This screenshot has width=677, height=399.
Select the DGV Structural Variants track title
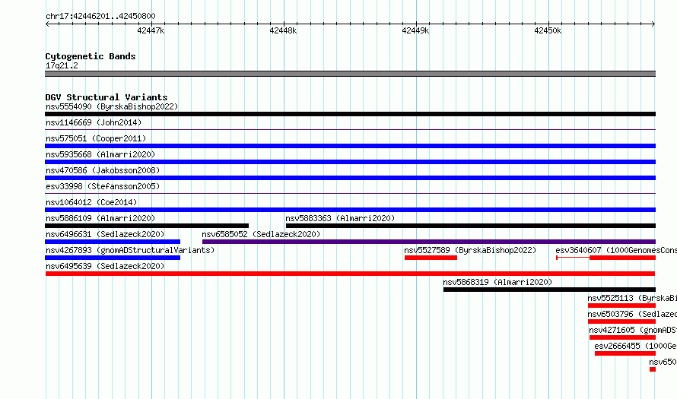click(106, 97)
